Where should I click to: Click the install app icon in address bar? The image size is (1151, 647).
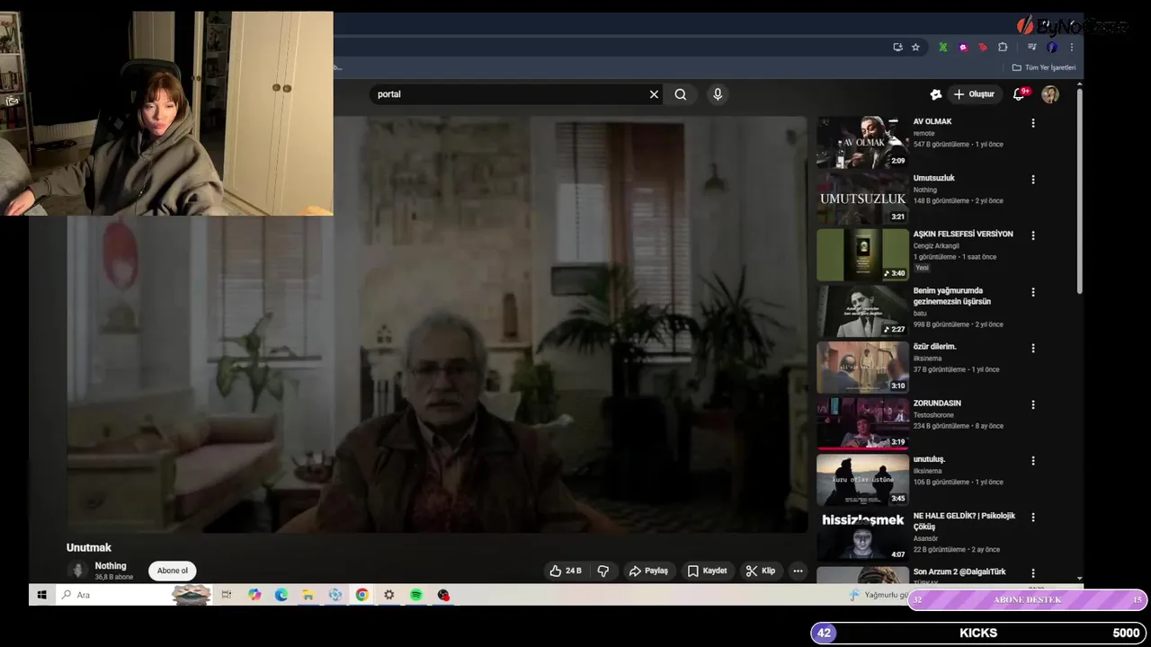click(897, 47)
